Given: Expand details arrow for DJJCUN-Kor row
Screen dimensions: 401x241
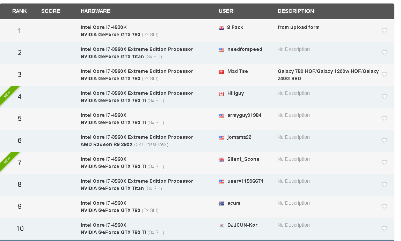Looking at the screenshot, I should (384, 228).
